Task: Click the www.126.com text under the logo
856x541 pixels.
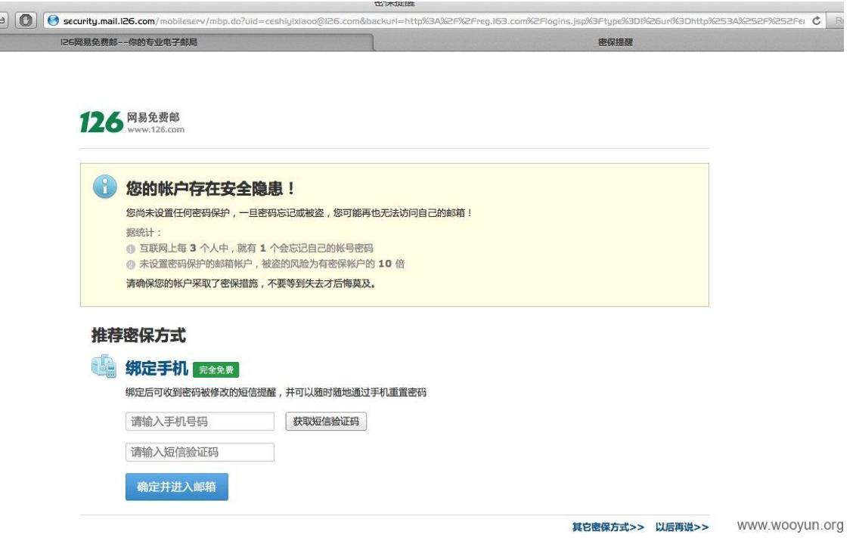Action: pyautogui.click(x=156, y=130)
